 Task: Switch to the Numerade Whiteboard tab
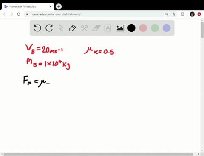pos(28,6)
